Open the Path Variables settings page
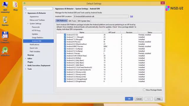The width and height of the screenshot is (189, 106). point(35,52)
